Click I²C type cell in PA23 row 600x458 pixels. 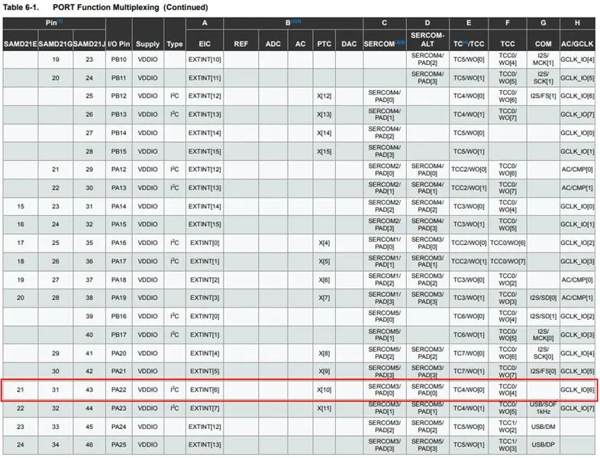pos(175,408)
